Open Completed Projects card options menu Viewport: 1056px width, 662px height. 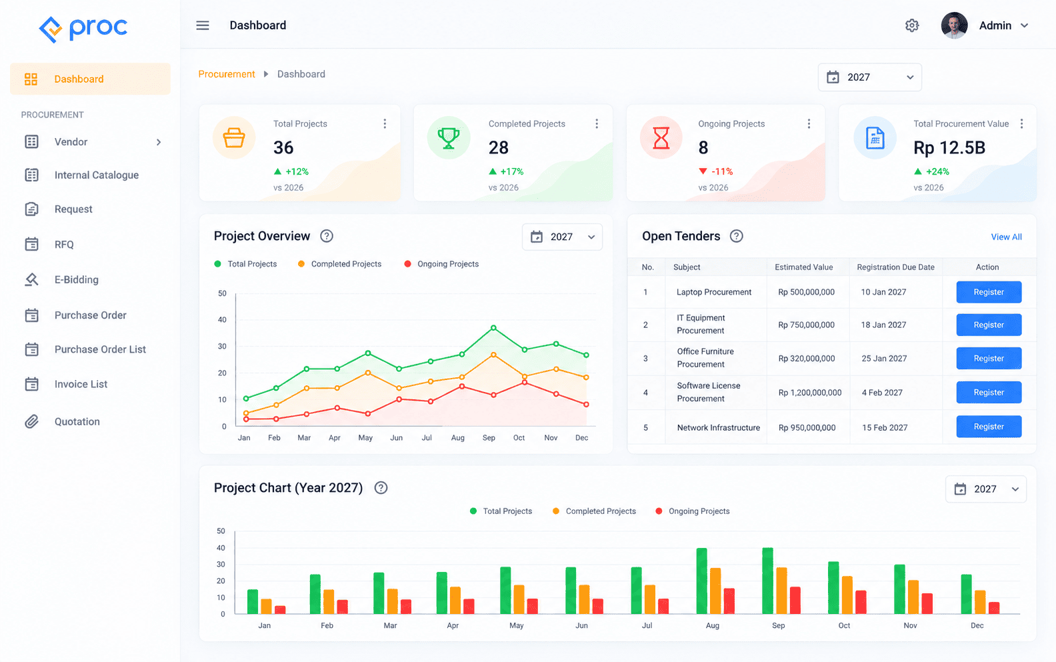tap(597, 124)
